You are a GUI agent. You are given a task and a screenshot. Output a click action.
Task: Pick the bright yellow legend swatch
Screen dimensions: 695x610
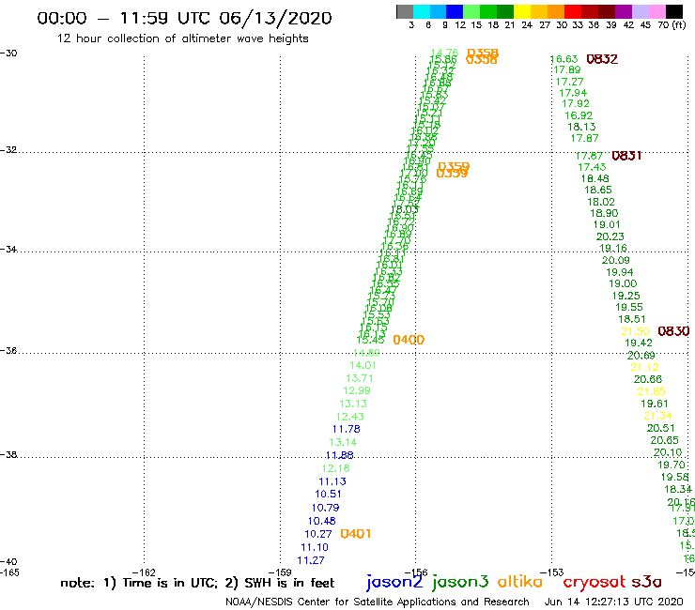point(522,11)
